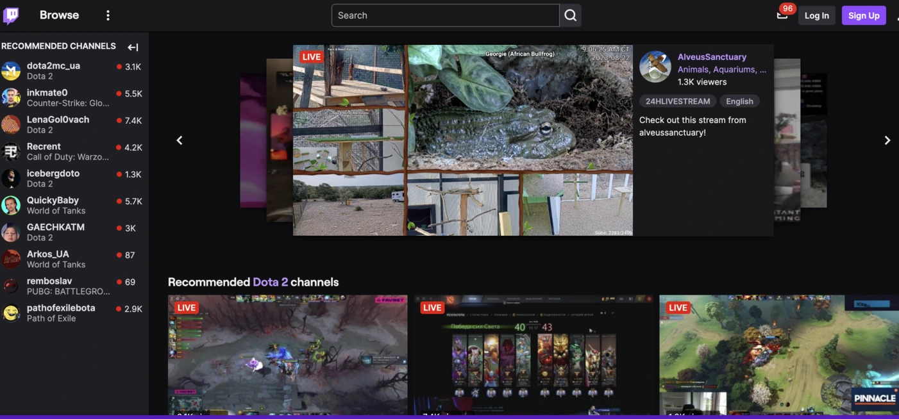This screenshot has width=899, height=419.
Task: Open LenaGol0vach channel avatar
Action: pyautogui.click(x=11, y=124)
